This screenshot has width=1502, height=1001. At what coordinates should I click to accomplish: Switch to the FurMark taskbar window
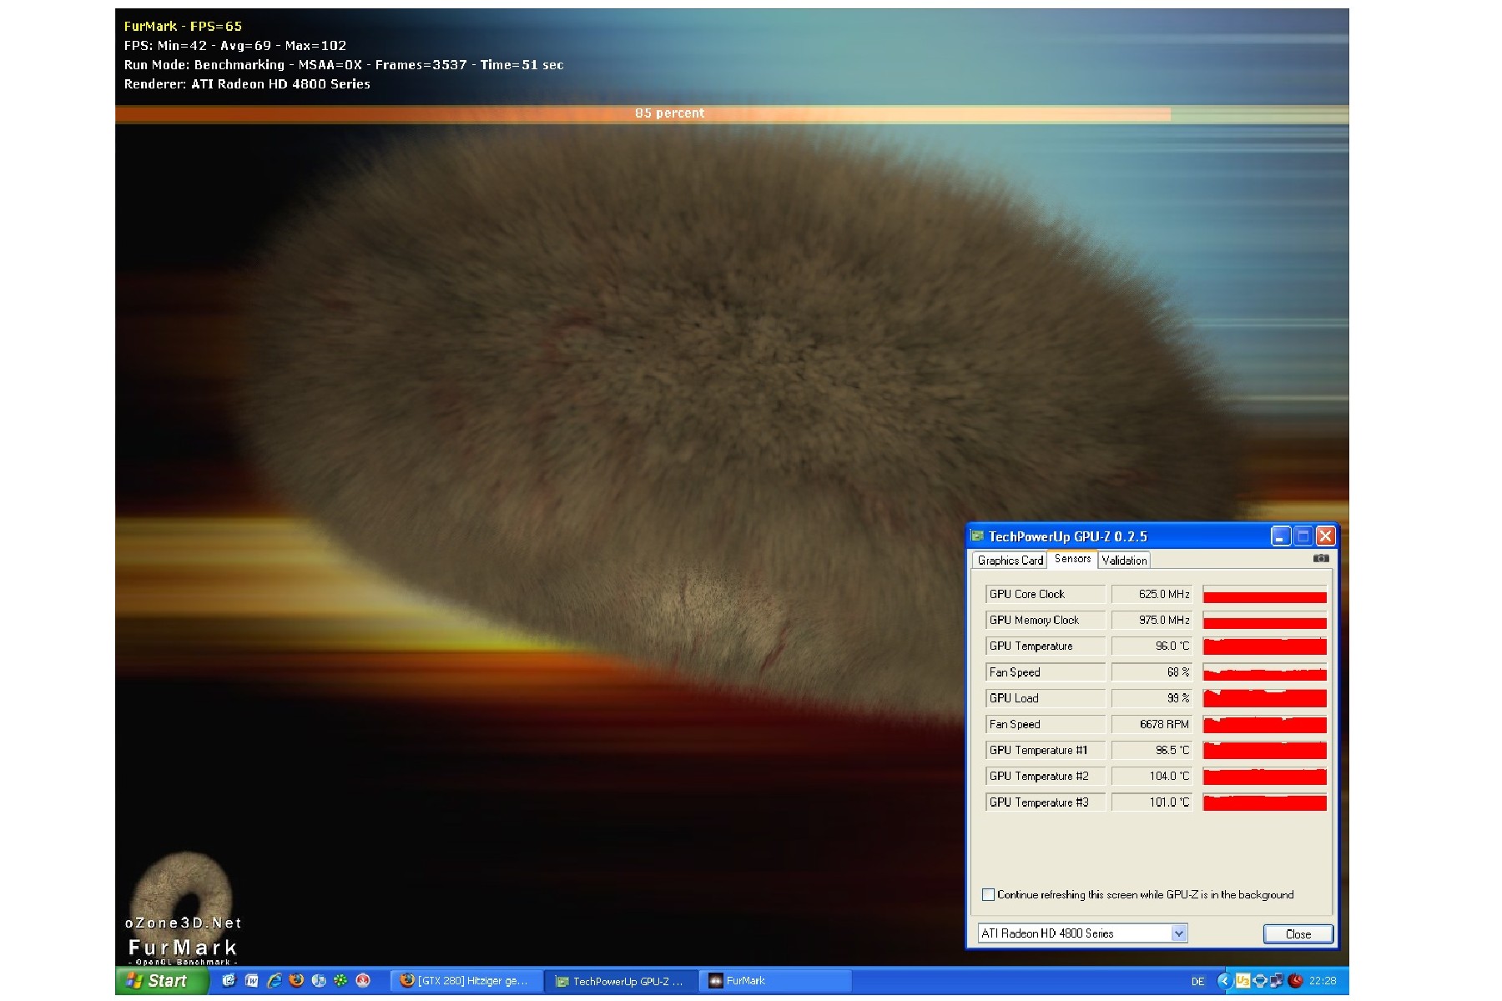click(776, 981)
